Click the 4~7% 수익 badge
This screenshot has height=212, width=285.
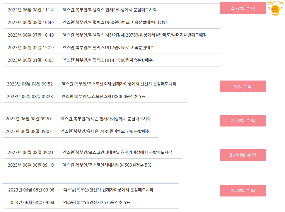point(243,8)
